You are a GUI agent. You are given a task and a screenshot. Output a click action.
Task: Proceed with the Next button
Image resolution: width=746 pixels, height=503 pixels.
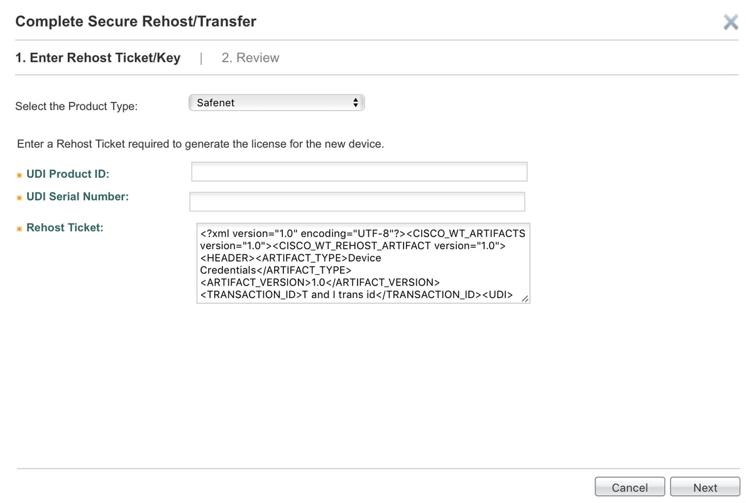point(705,487)
